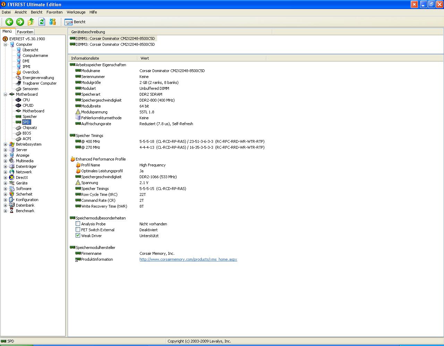
Task: Click the Chipsatz icon in the tree
Action: [19, 128]
